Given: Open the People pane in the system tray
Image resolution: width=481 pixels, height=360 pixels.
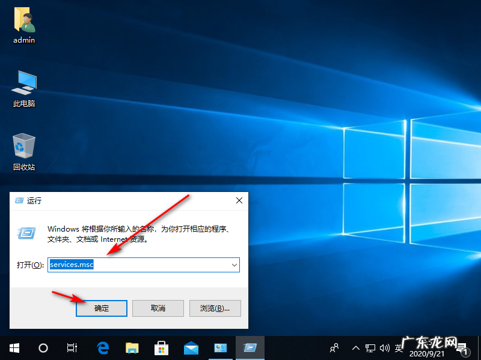Looking at the screenshot, I should 334,348.
